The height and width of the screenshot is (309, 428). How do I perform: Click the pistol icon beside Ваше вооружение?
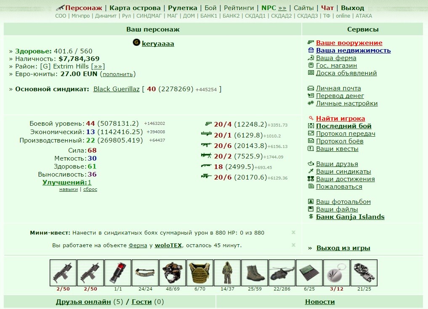click(311, 42)
